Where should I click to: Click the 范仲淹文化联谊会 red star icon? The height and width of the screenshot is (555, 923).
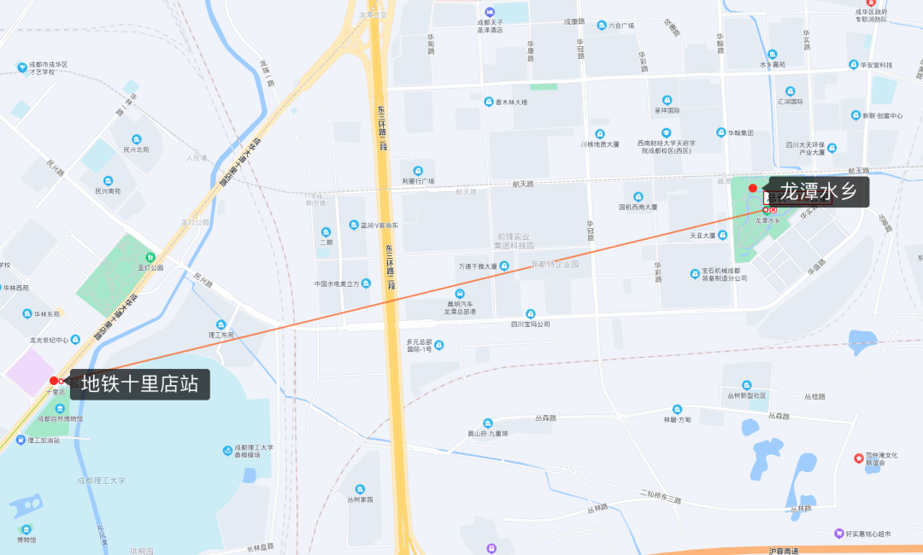pyautogui.click(x=858, y=458)
